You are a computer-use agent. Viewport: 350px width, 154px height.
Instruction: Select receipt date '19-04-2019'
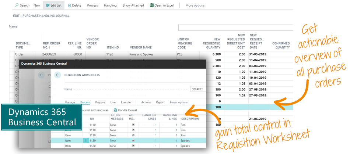(258, 78)
